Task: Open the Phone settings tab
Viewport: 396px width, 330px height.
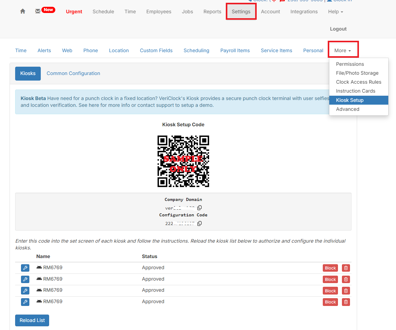Action: click(x=91, y=51)
